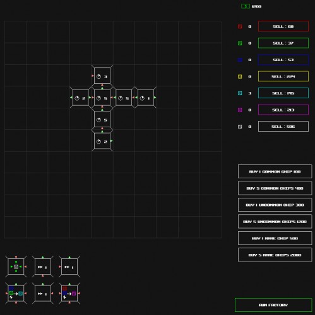The height and width of the screenshot is (315, 315).
Task: Sell the green resource
Action: click(283, 43)
